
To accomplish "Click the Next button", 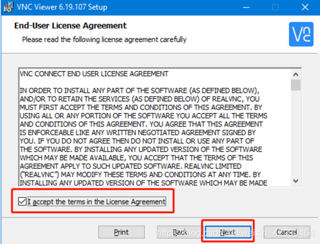I will [x=228, y=232].
